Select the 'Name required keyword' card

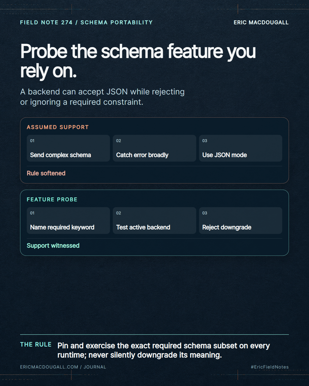coord(68,221)
